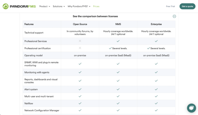
Task: Click NMS checkmark for Netflow
Action: 118,103
